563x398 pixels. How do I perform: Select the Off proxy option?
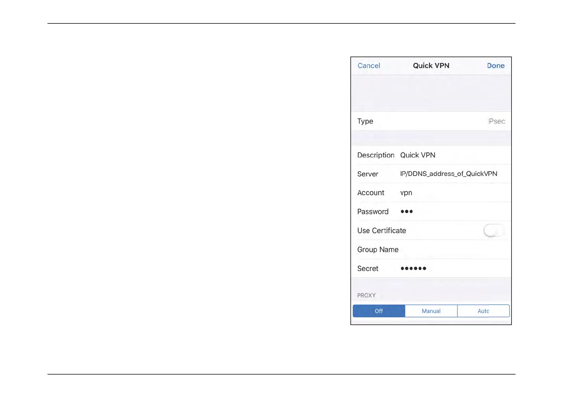tap(379, 311)
